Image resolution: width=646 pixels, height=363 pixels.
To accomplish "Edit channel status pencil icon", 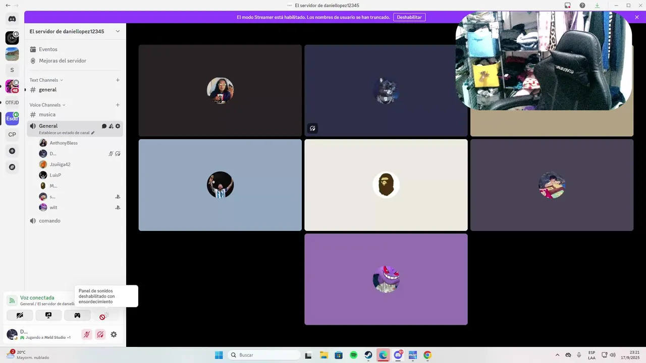I will [x=93, y=133].
